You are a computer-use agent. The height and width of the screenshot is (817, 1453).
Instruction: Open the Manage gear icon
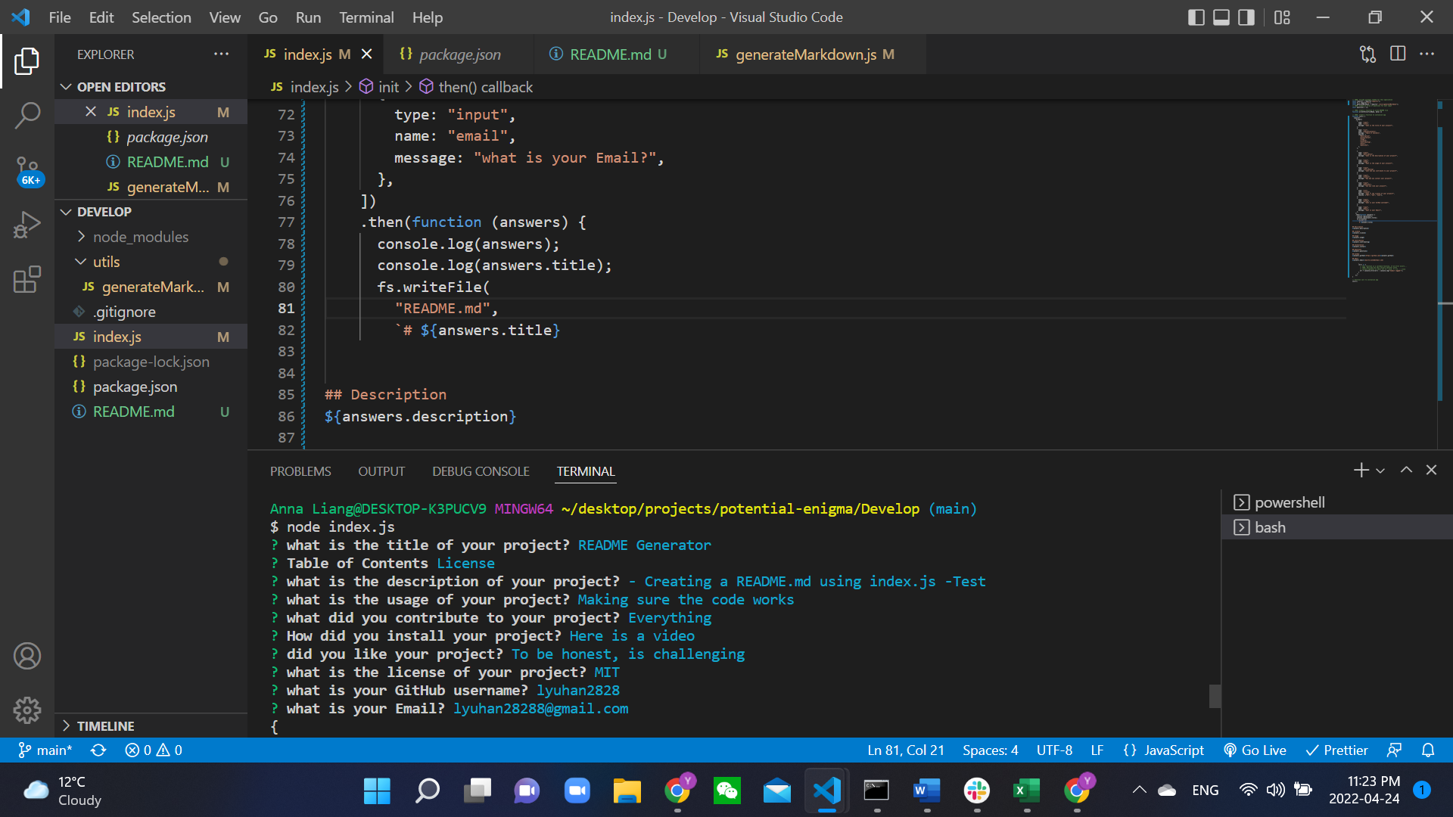click(27, 710)
